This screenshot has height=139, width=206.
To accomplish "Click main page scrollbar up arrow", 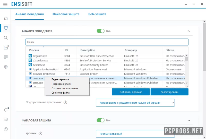I will (x=204, y=21).
